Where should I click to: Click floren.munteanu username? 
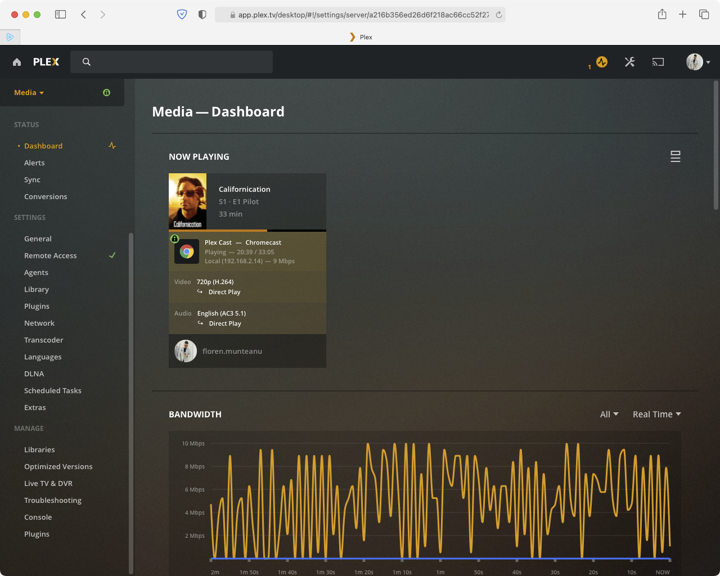click(232, 351)
